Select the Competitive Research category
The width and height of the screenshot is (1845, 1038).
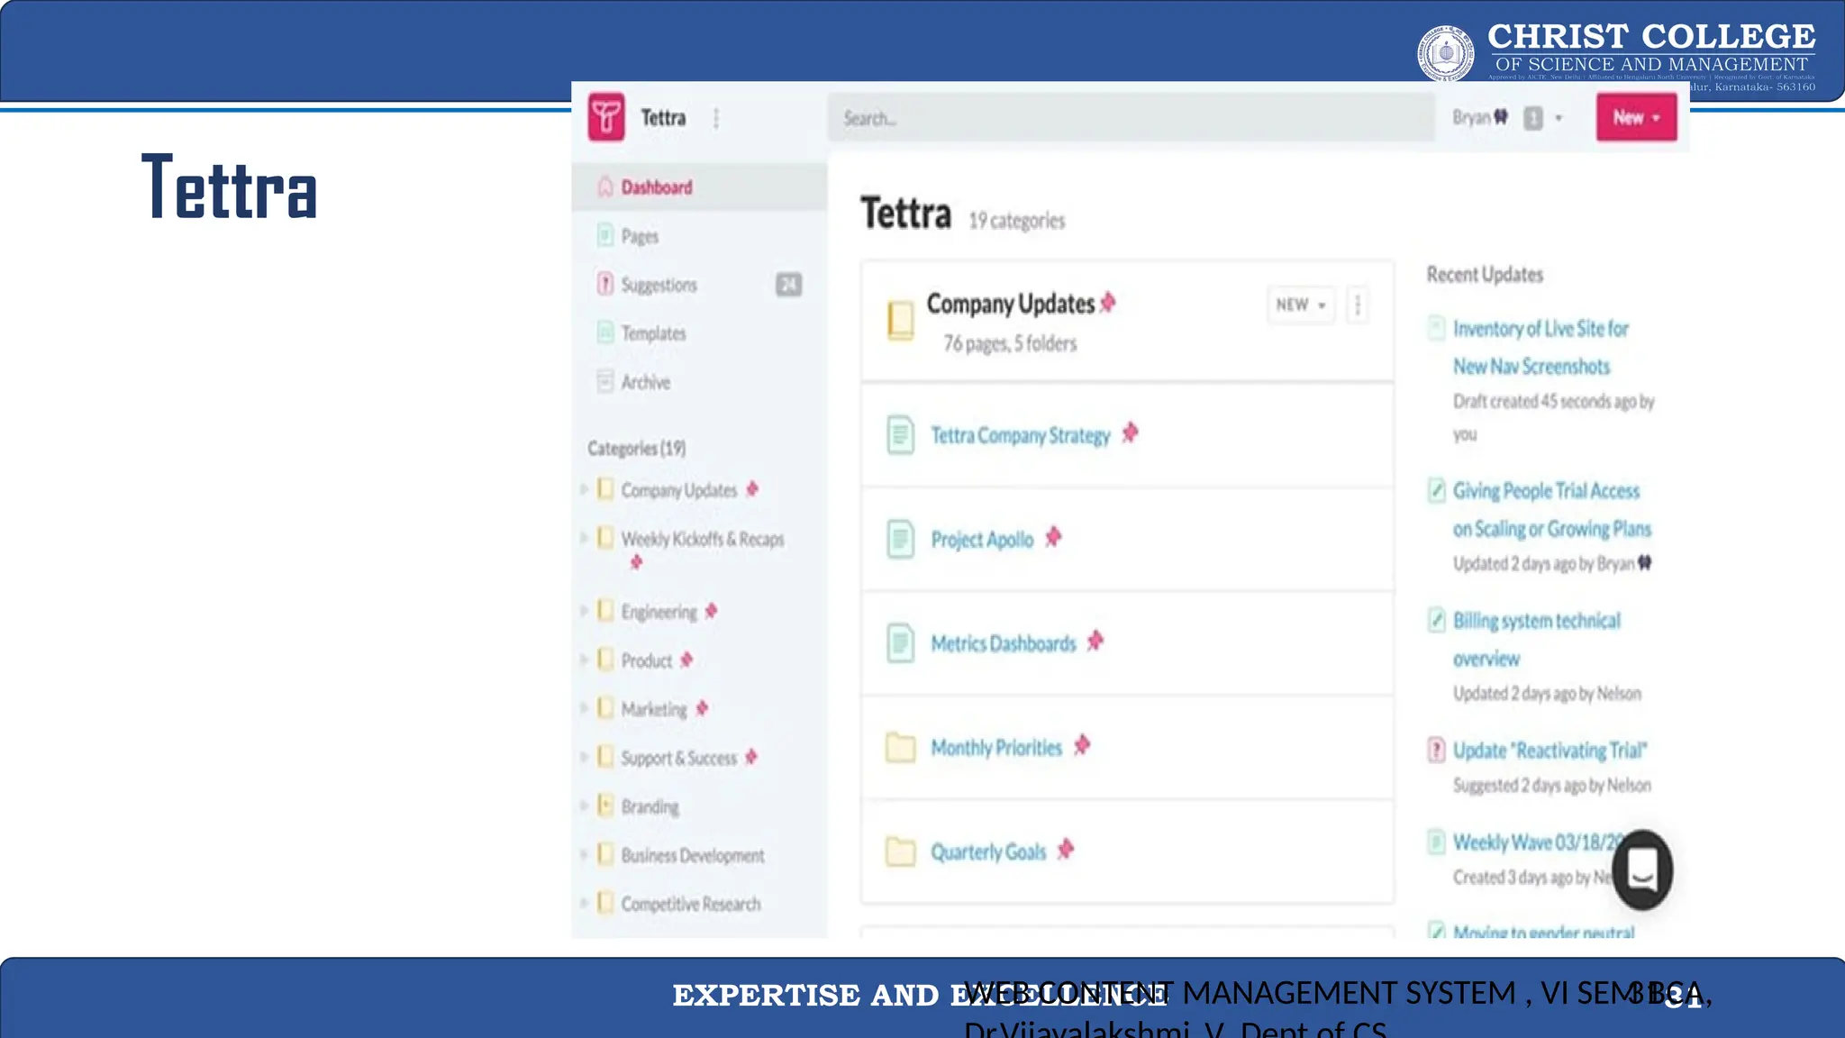click(690, 904)
